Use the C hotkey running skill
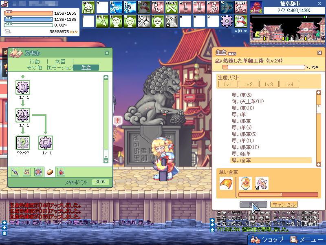326x245 pixels. [x=213, y=7]
